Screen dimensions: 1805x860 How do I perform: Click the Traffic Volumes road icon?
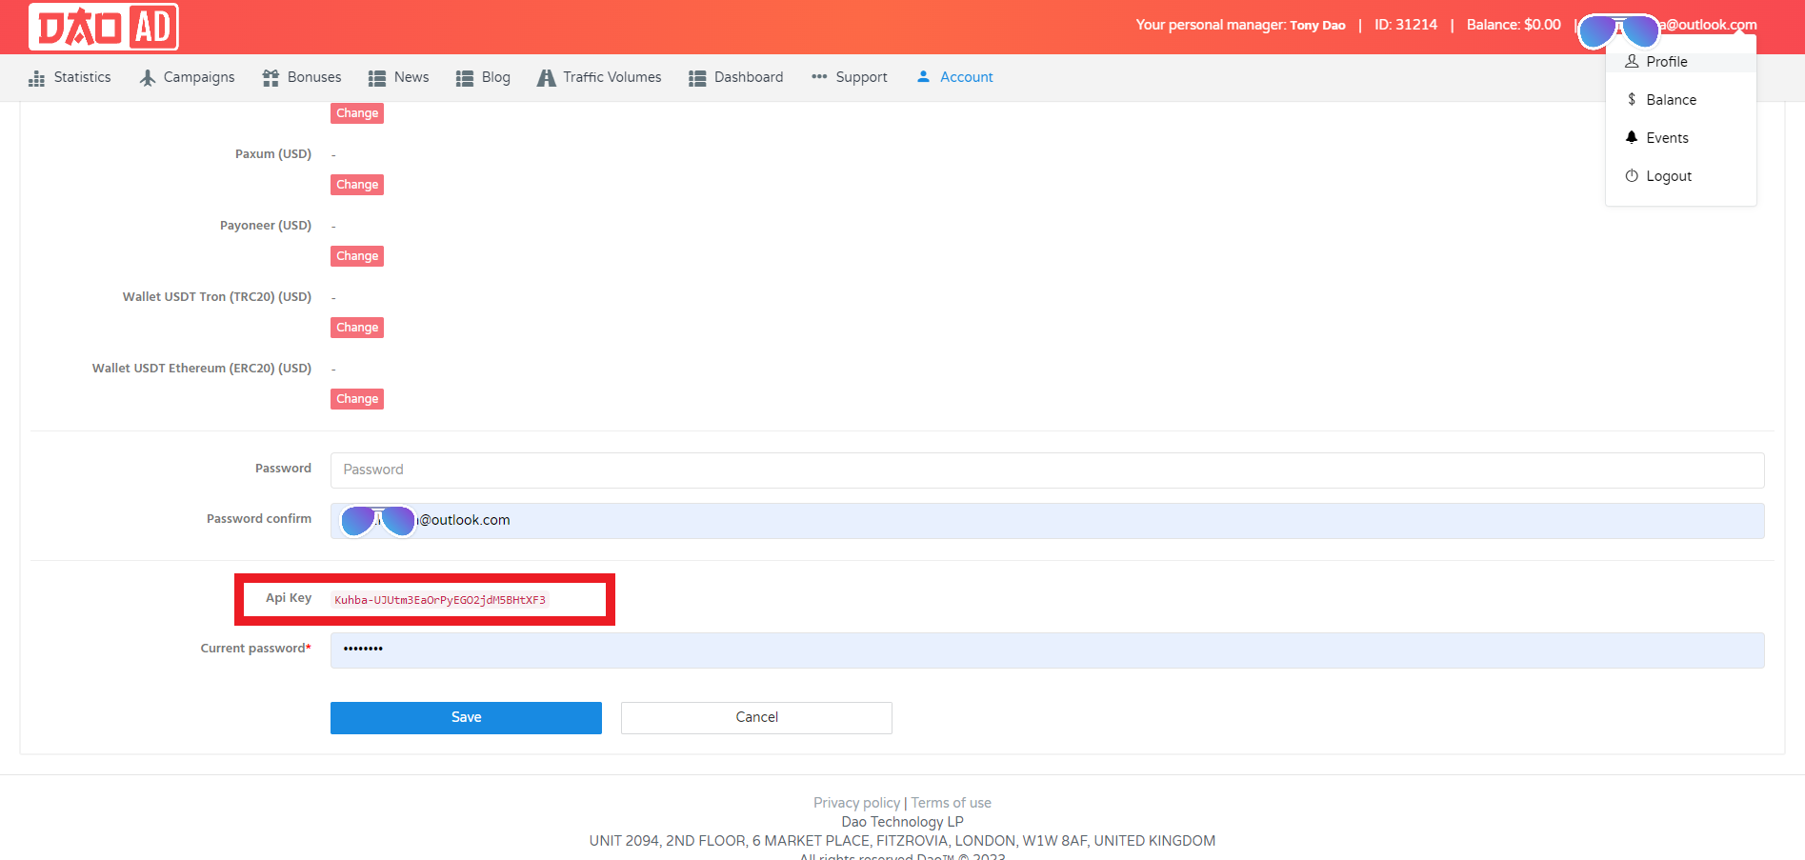[x=546, y=78]
